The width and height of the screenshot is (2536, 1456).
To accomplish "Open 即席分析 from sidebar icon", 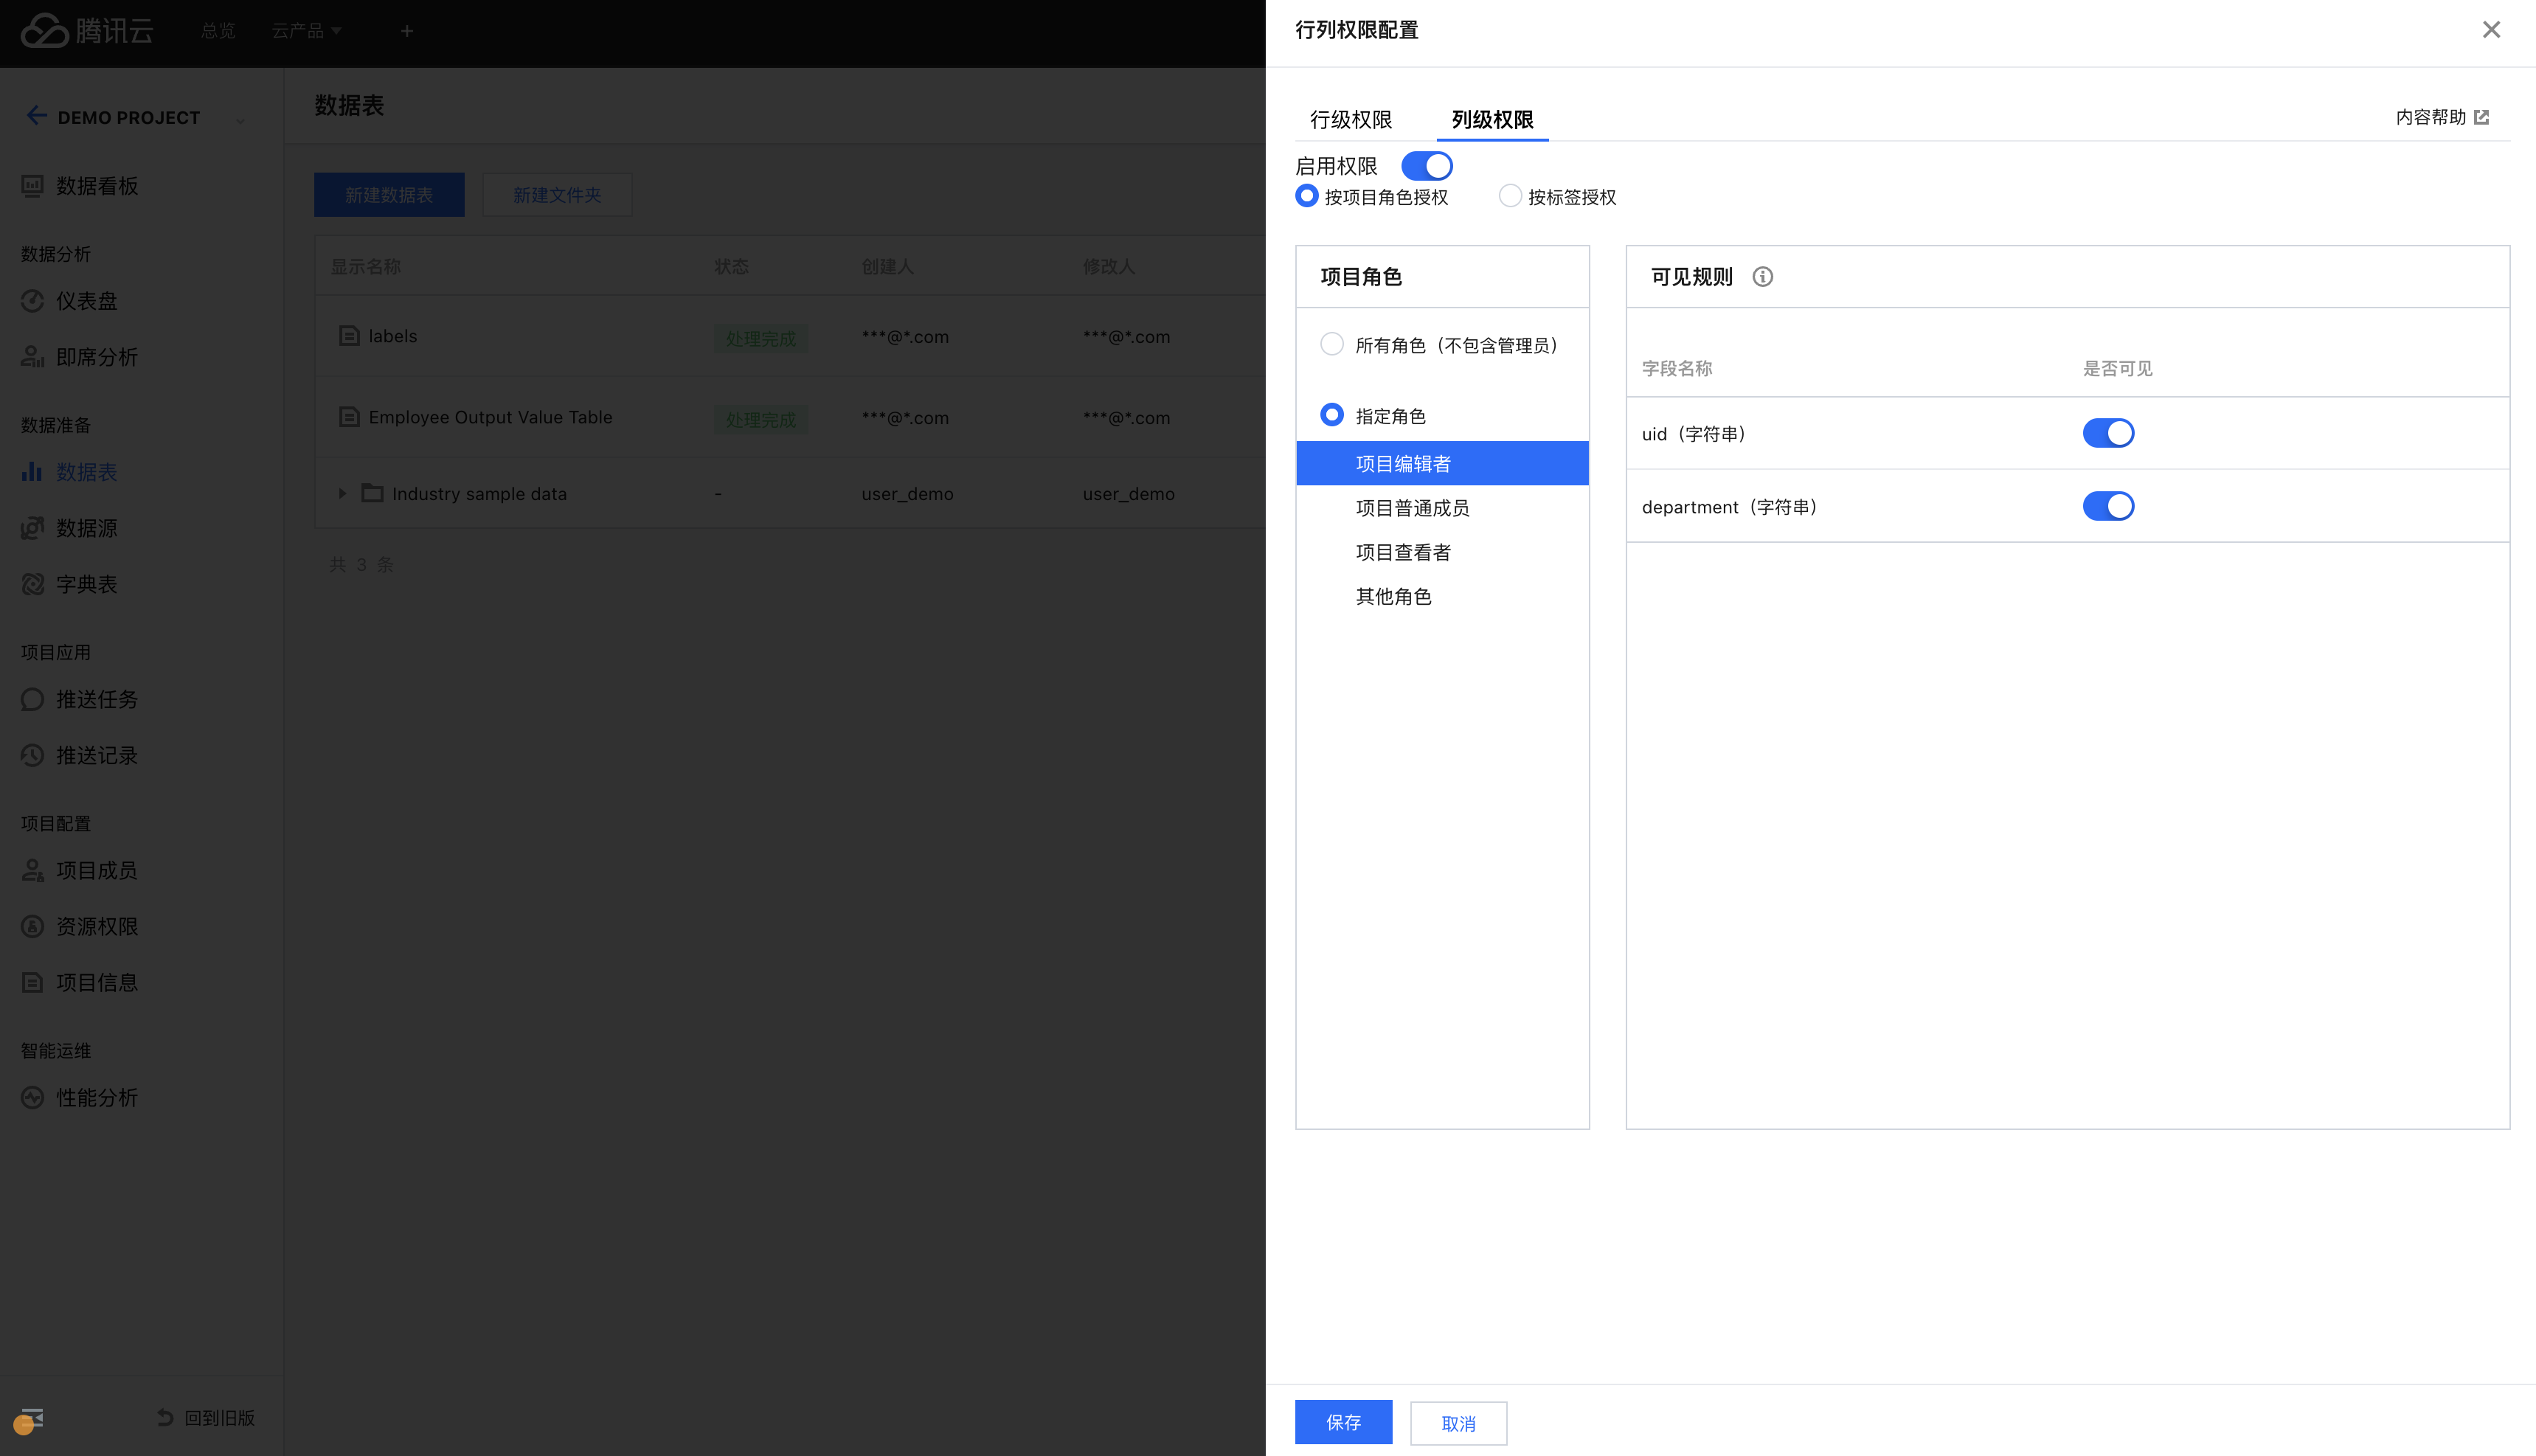I will coord(32,357).
